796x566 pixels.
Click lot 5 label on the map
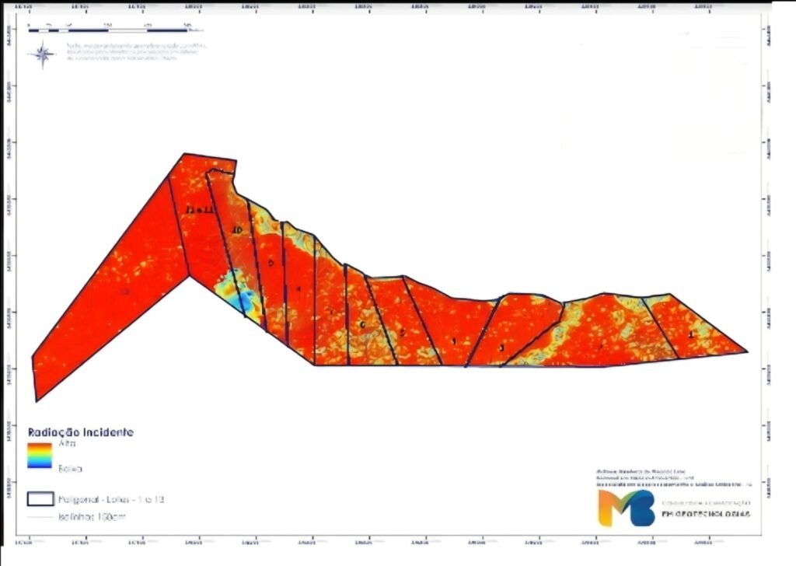tap(401, 333)
